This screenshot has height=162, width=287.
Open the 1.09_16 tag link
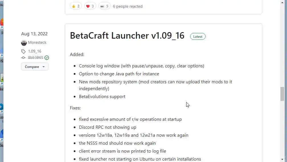coord(35,51)
